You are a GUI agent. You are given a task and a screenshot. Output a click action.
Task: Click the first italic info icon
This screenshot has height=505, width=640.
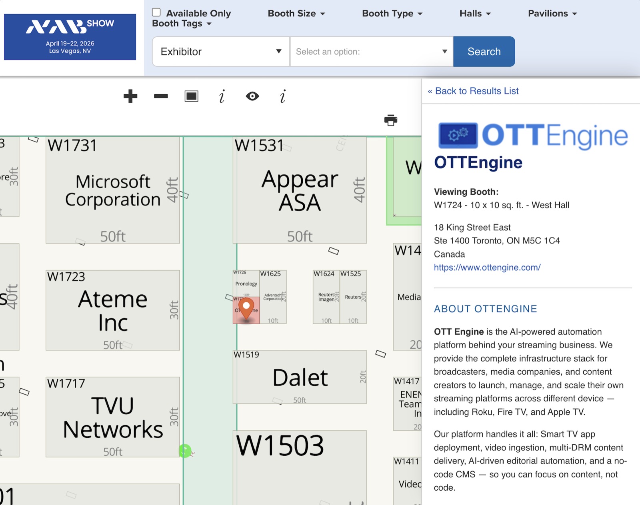click(x=222, y=96)
